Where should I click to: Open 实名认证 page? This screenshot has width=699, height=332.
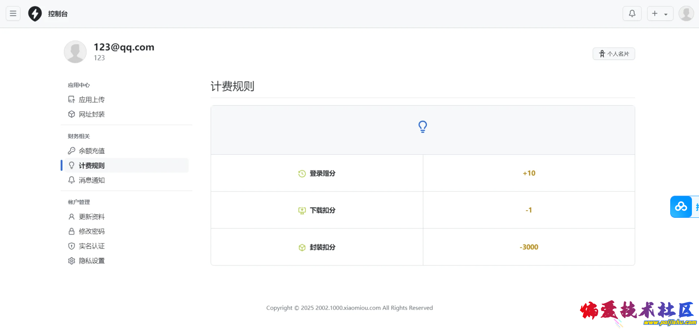(91, 246)
